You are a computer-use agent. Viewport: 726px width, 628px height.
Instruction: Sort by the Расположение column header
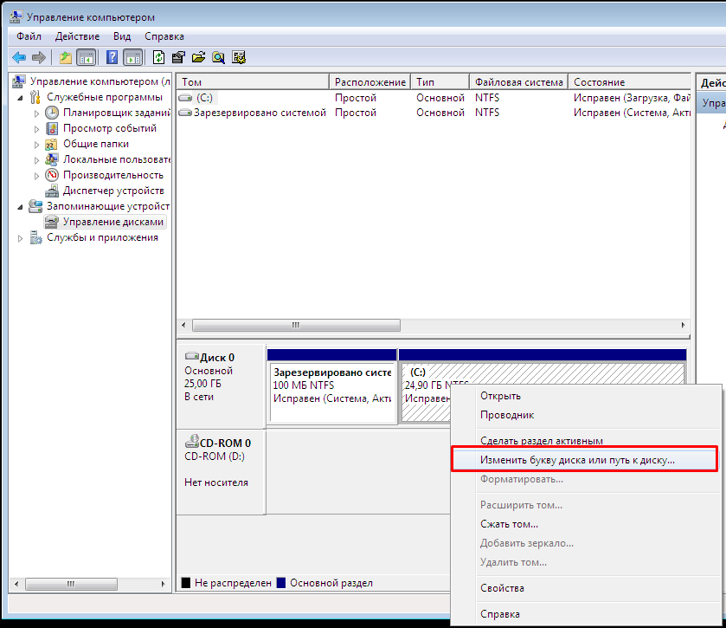click(370, 82)
